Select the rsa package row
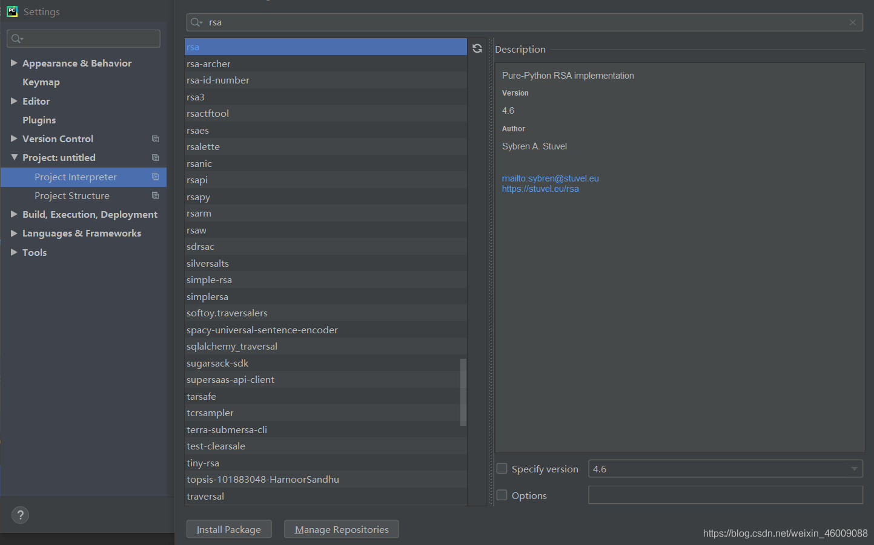Screen dimensions: 874x545 click(326, 47)
